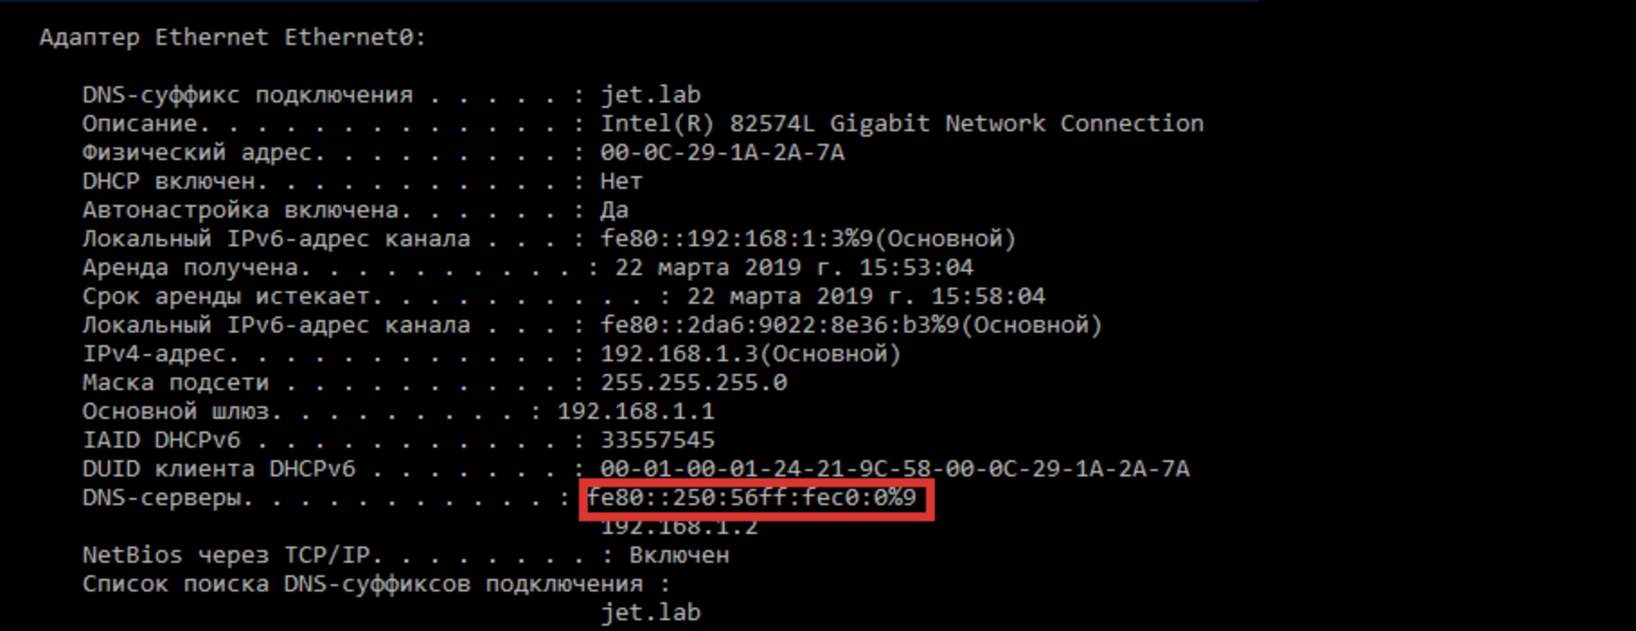Image resolution: width=1636 pixels, height=631 pixels.
Task: Click the "Да" value for Автонастройка включена
Action: [614, 210]
